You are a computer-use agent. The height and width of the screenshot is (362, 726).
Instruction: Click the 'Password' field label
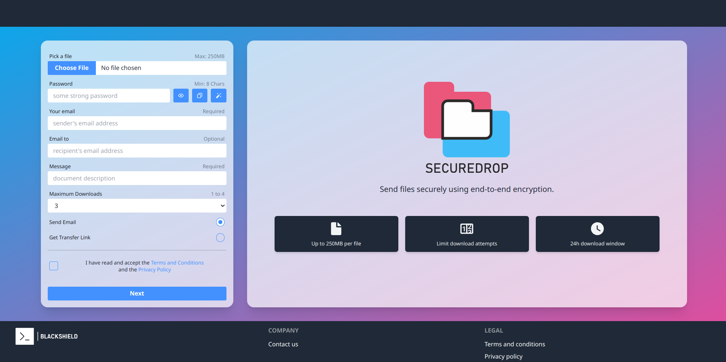tap(61, 84)
